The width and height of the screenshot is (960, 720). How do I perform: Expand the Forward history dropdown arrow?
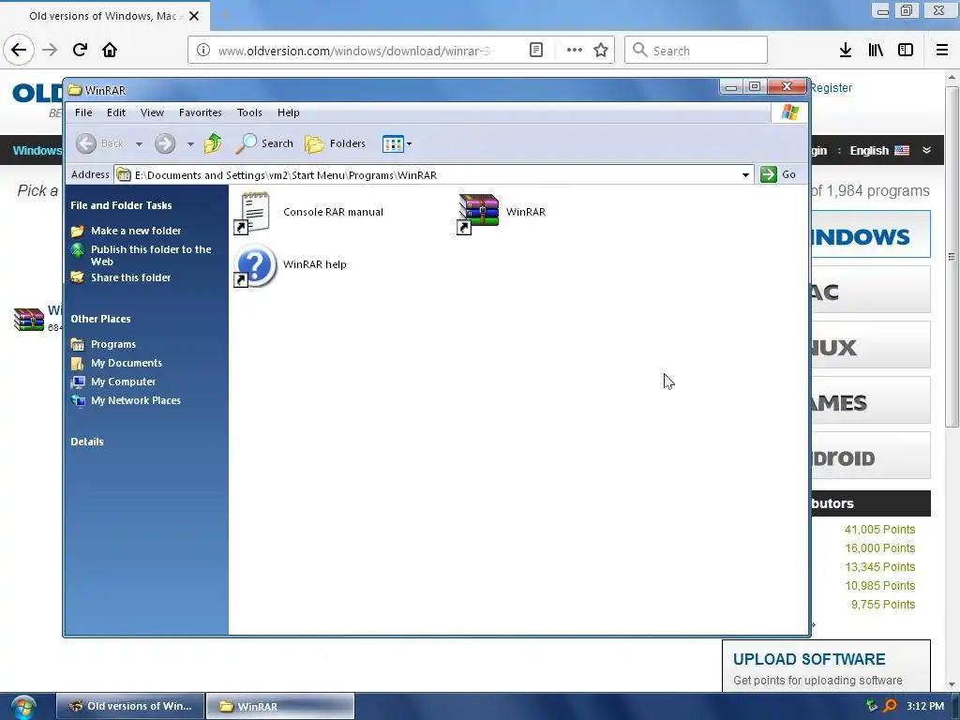[x=190, y=144]
